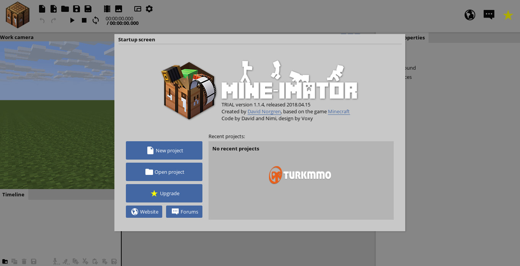520x266 pixels.
Task: Click the trash can remove icon below the timeline
Action: (x=24, y=261)
